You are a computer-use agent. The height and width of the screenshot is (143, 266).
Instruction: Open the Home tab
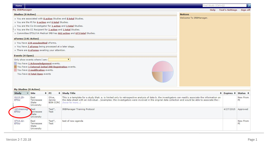19,6
